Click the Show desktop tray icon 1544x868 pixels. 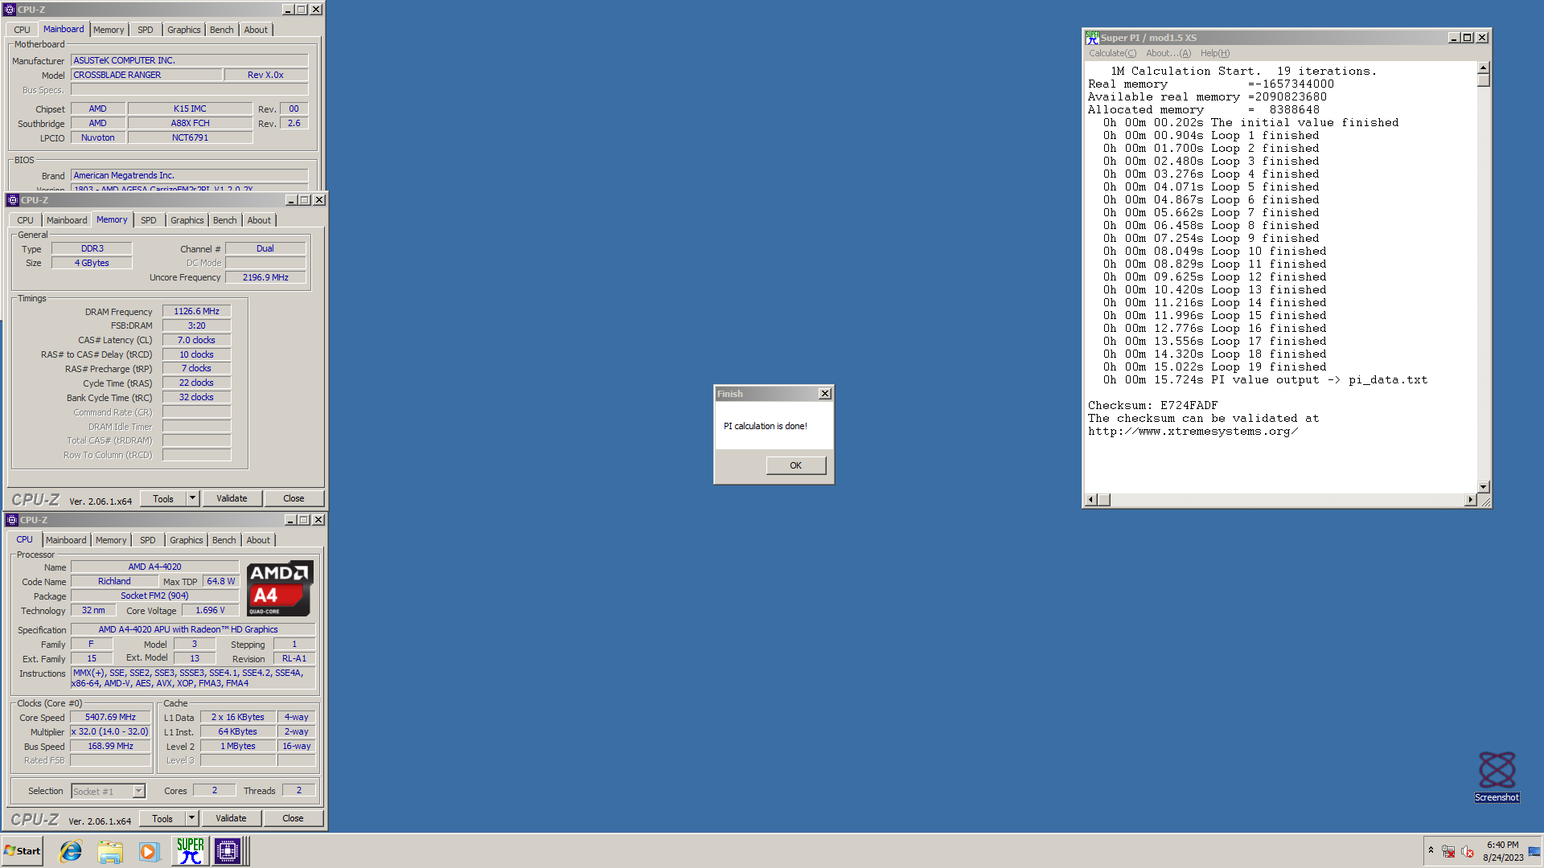1534,851
